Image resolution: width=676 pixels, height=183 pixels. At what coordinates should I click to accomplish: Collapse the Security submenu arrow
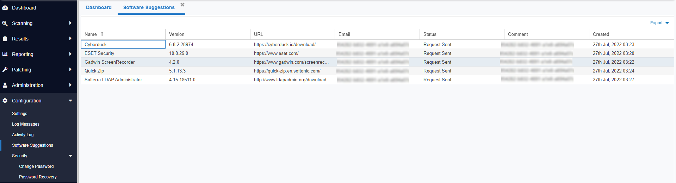coord(70,156)
